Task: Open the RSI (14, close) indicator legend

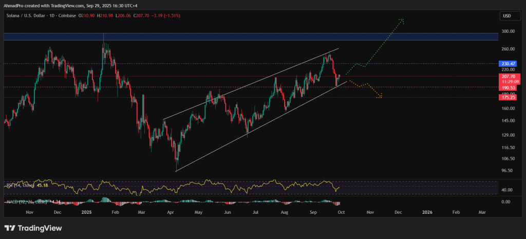Action: 20,185
